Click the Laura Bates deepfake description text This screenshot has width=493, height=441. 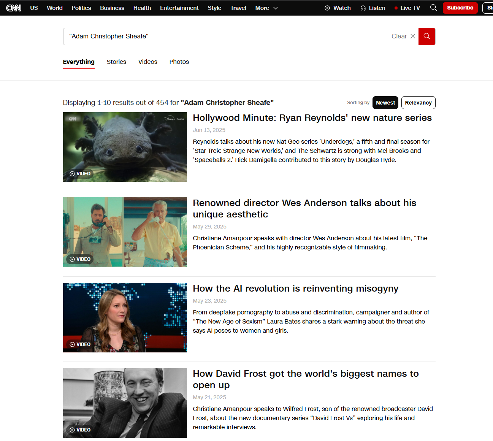(x=311, y=321)
